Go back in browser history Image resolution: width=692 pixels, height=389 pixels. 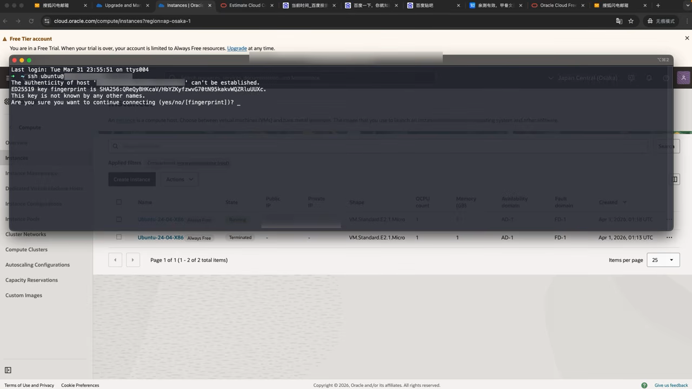[x=5, y=21]
